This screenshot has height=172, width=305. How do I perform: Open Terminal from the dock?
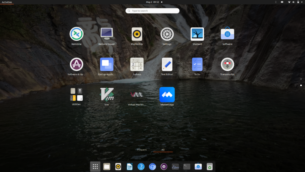[187, 167]
